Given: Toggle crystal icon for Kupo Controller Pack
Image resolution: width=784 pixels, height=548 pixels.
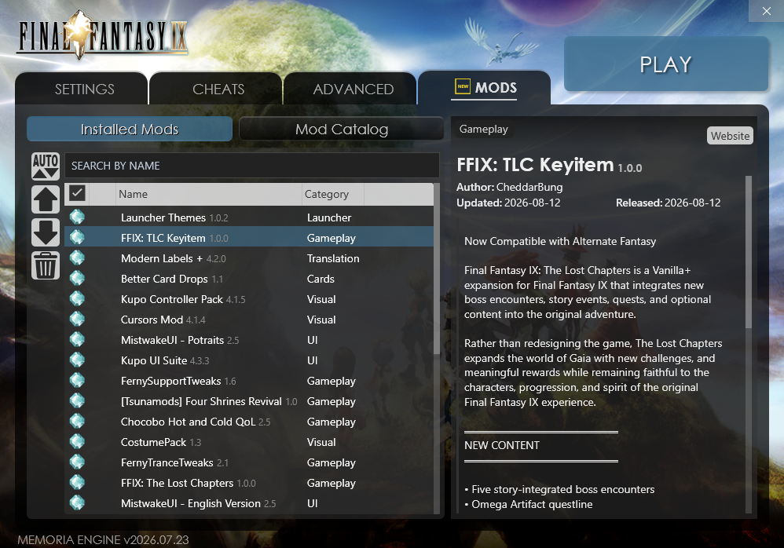Looking at the screenshot, I should [77, 299].
